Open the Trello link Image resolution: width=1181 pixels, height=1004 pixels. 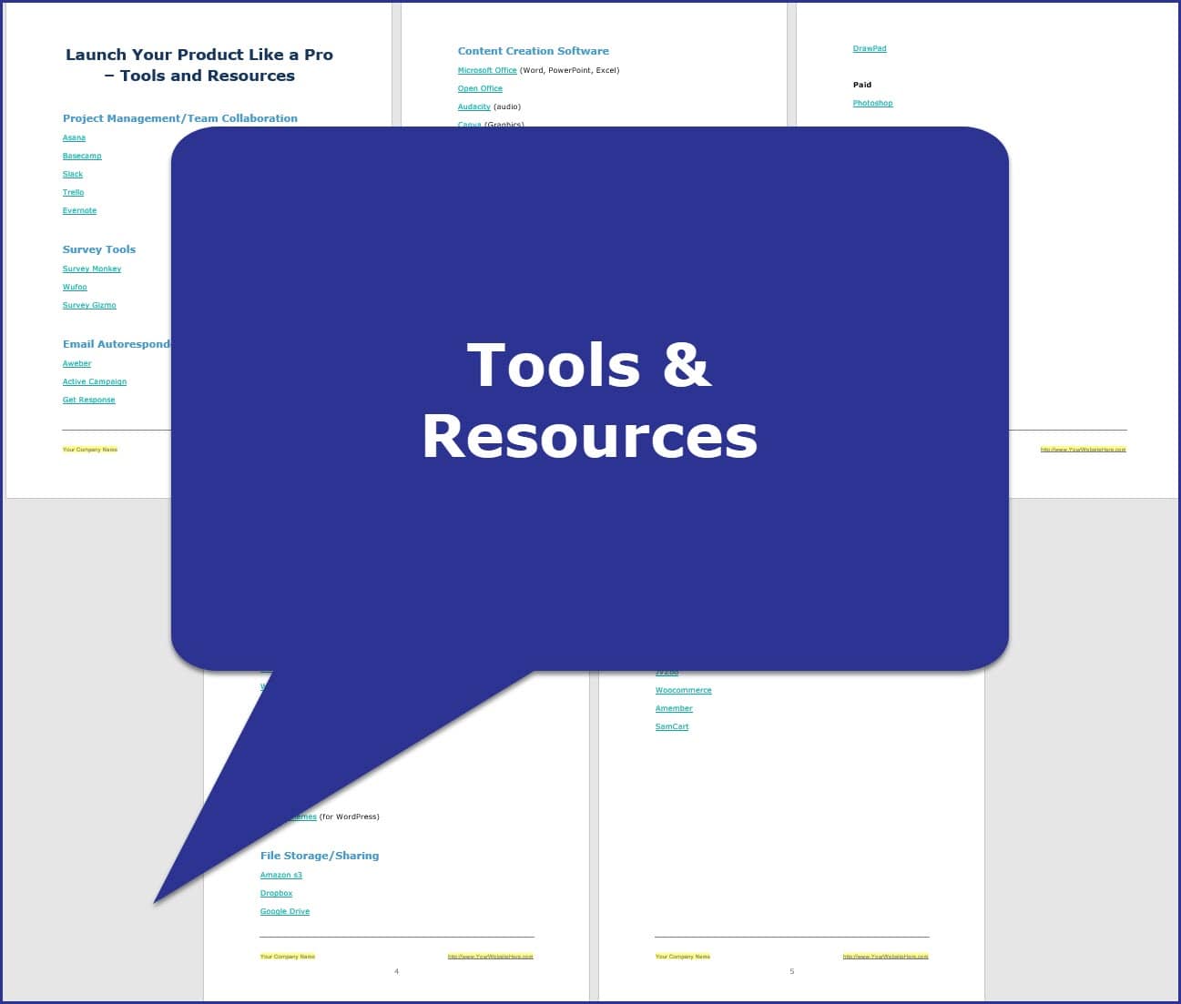tap(73, 192)
